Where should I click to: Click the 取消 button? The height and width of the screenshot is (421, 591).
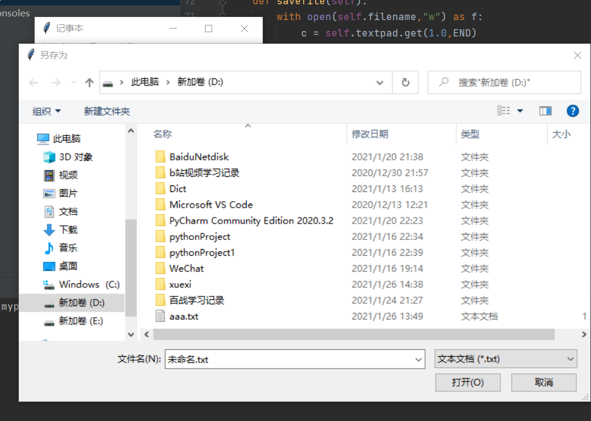(544, 383)
